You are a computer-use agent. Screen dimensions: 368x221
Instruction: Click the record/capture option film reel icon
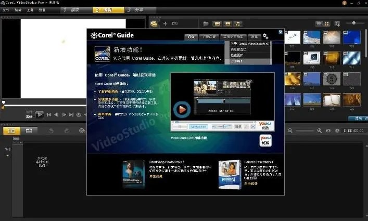(x=82, y=131)
